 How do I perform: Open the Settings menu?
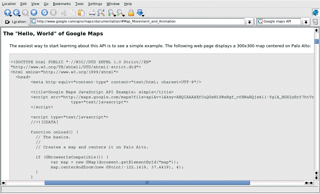click(x=95, y=4)
